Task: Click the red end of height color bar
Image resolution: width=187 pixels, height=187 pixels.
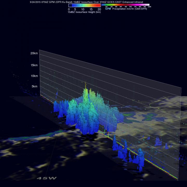Action: [x=99, y=5]
